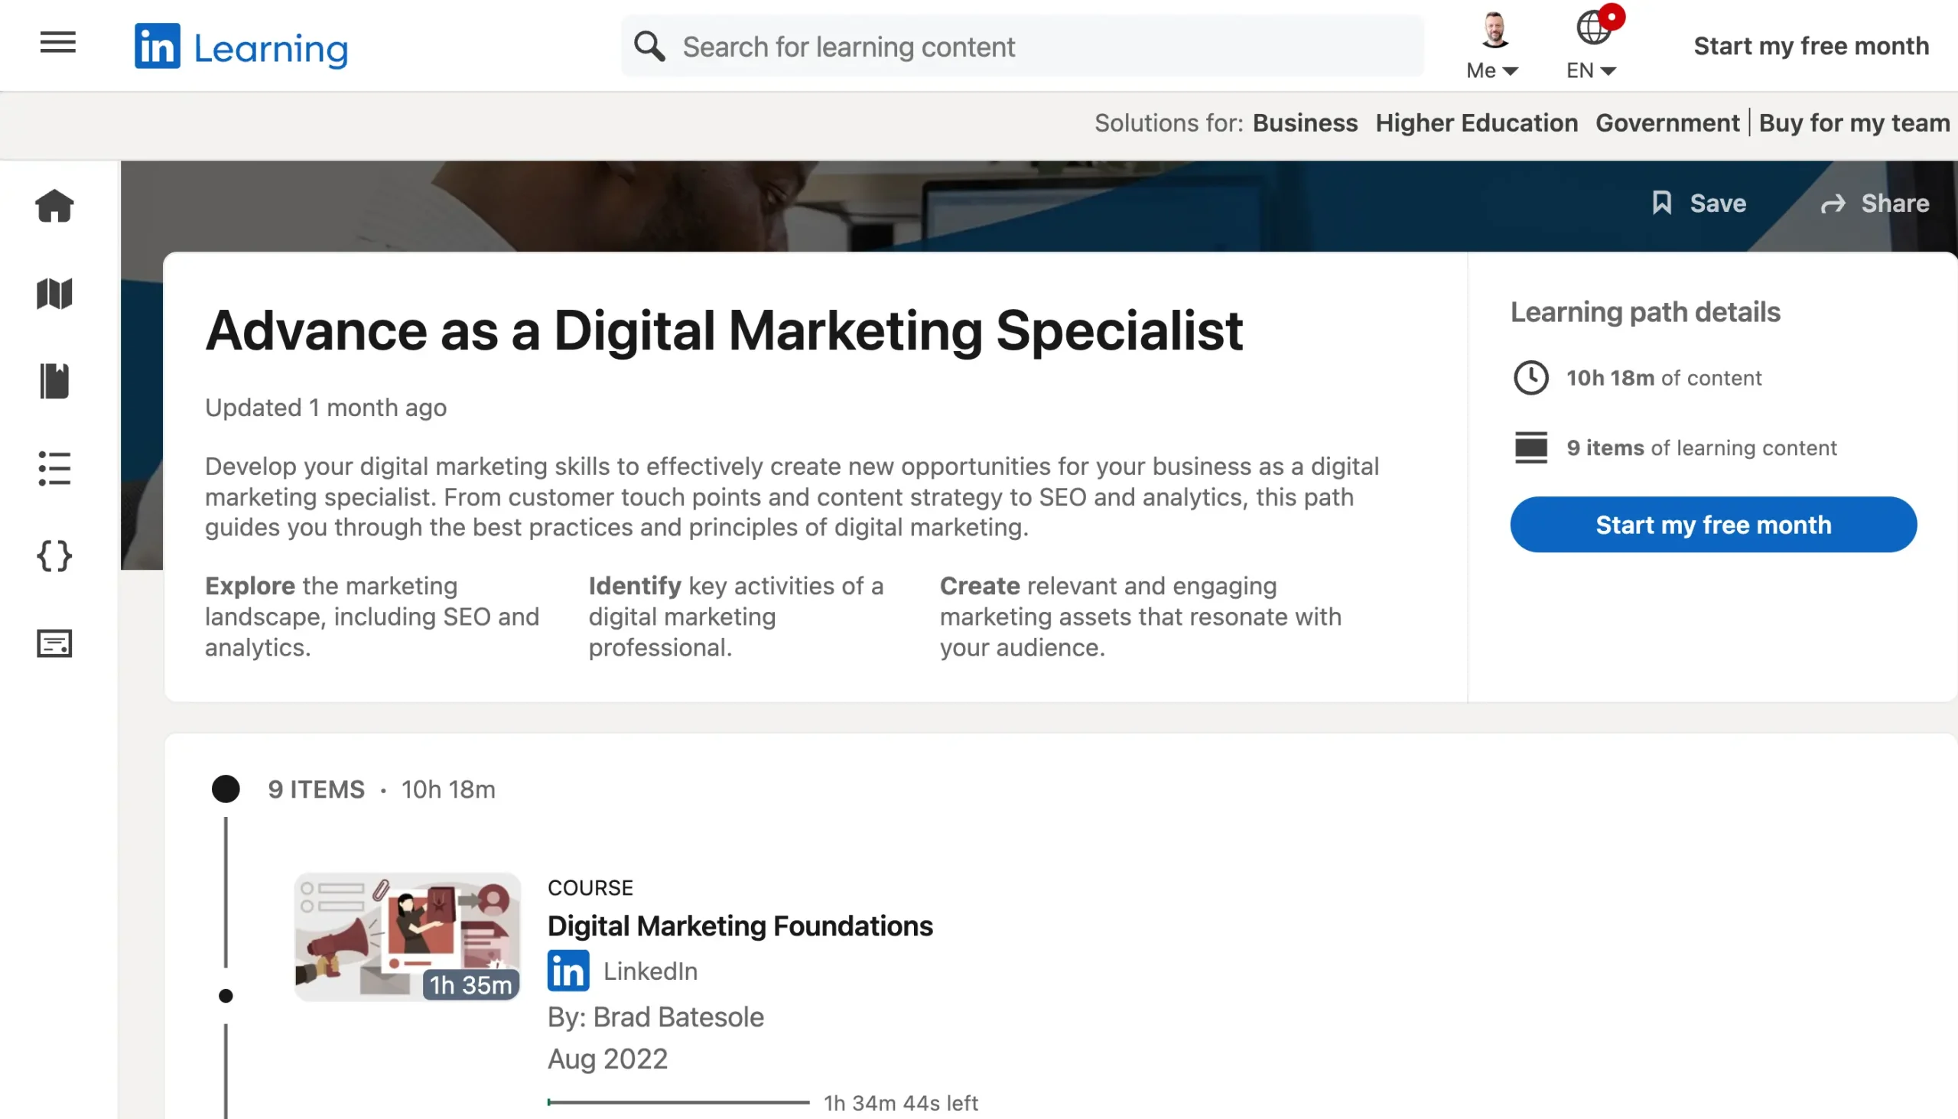
Task: Go to Home in sidebar
Action: point(54,206)
